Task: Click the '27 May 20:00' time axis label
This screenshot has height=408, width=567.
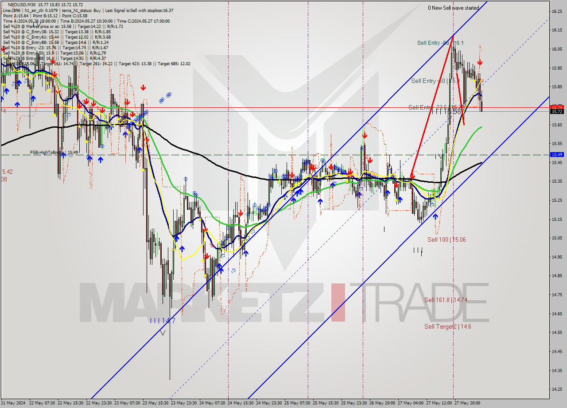Action: (467, 403)
